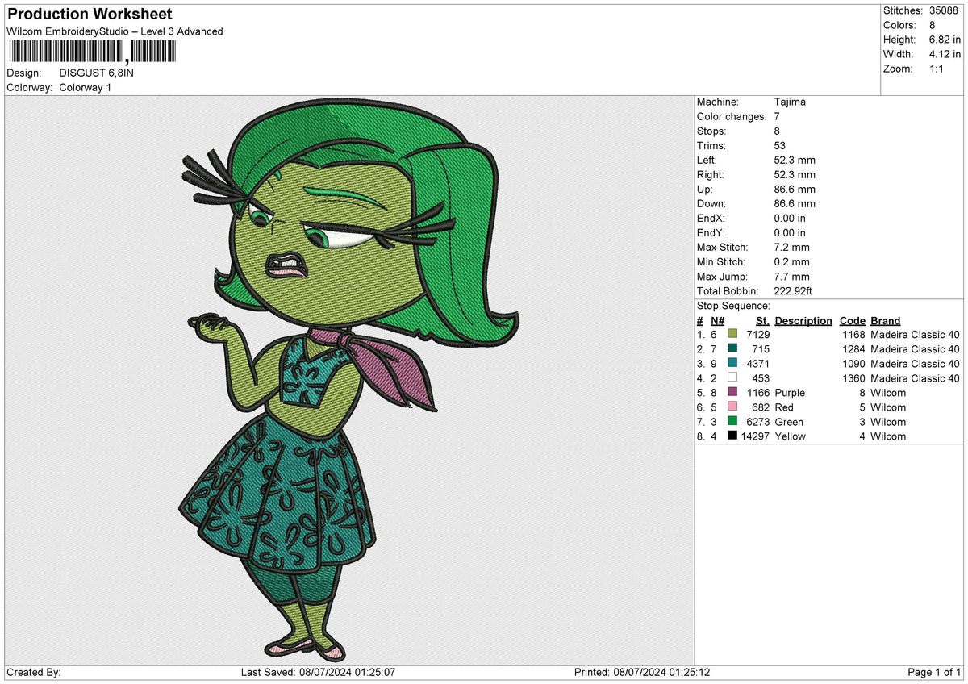Select the Up value 86.6 mm
The height and width of the screenshot is (684, 968).
[795, 189]
